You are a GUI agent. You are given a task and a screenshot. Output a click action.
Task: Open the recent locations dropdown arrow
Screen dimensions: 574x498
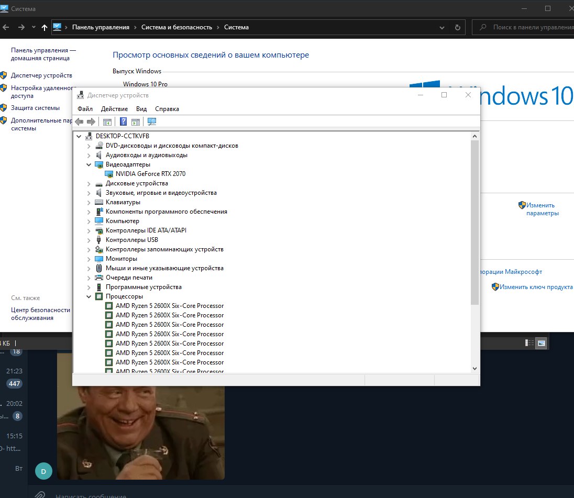[34, 27]
